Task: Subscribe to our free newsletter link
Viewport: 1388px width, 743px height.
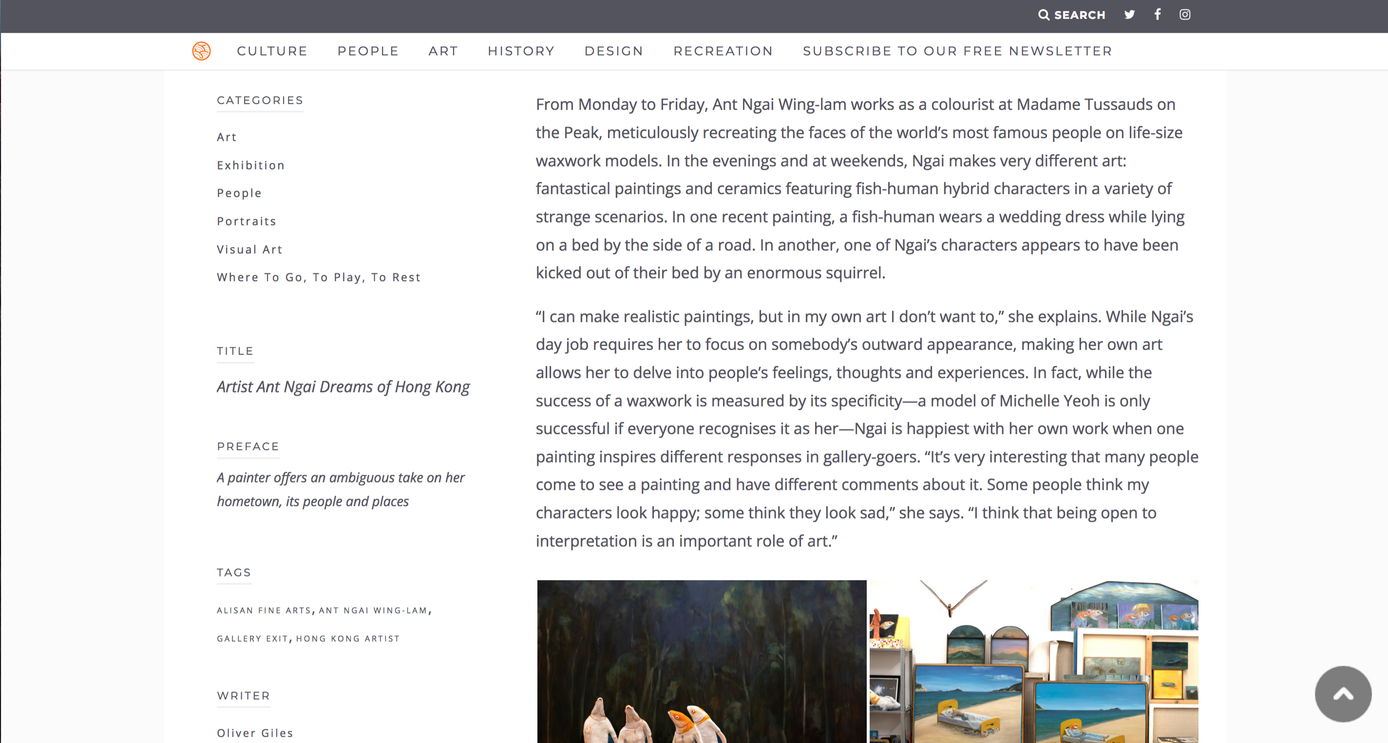Action: pos(957,51)
